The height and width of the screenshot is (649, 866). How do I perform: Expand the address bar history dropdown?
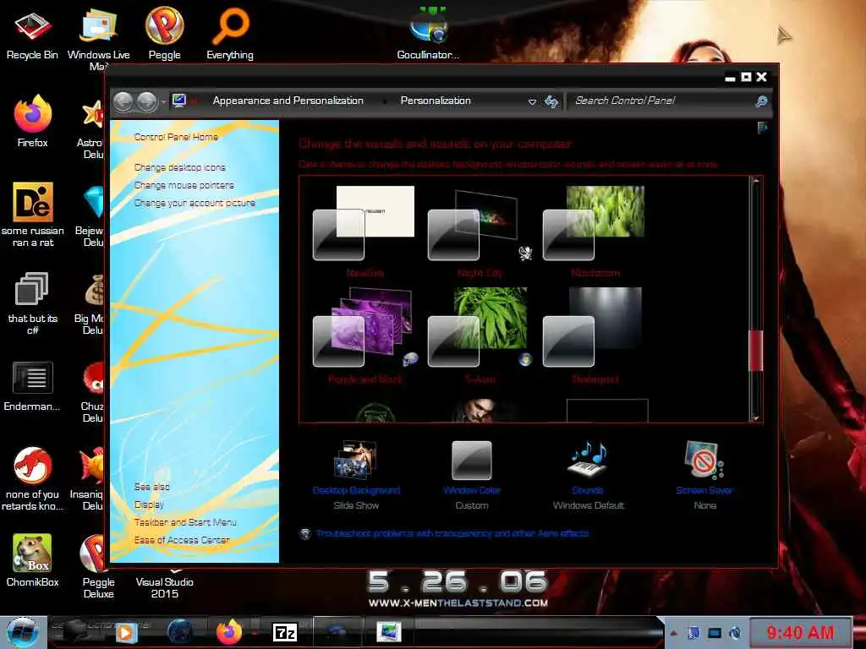click(x=532, y=101)
